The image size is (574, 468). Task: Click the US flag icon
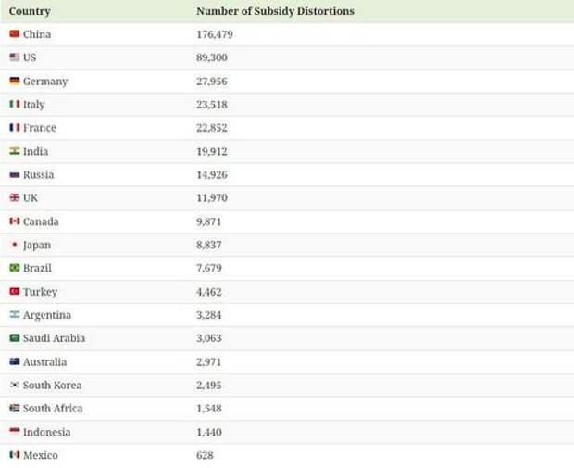pyautogui.click(x=15, y=57)
